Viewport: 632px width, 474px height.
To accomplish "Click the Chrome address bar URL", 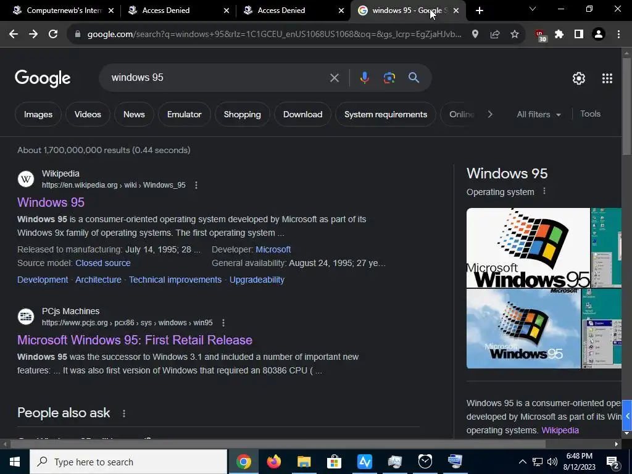I will 274,35.
